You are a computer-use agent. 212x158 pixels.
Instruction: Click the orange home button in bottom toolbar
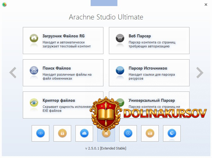(x=106, y=134)
